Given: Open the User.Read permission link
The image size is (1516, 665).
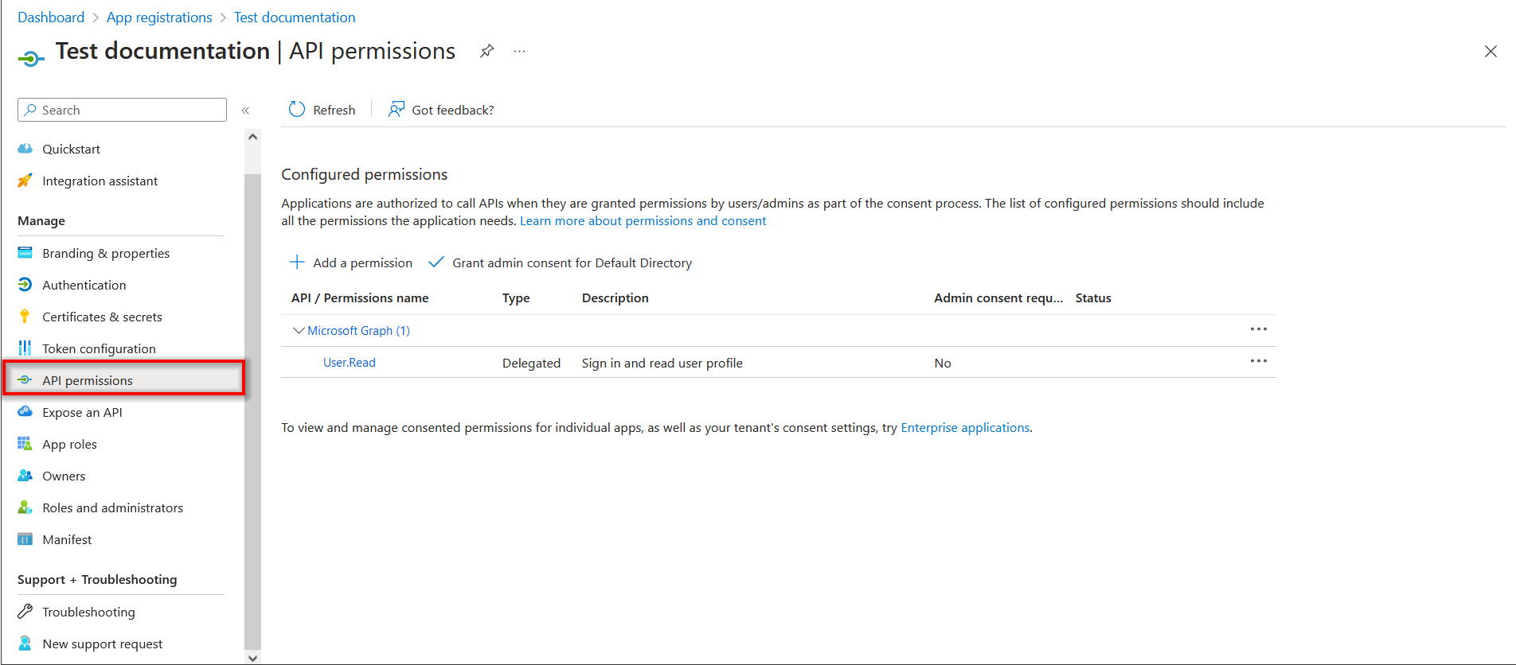Looking at the screenshot, I should coord(349,362).
